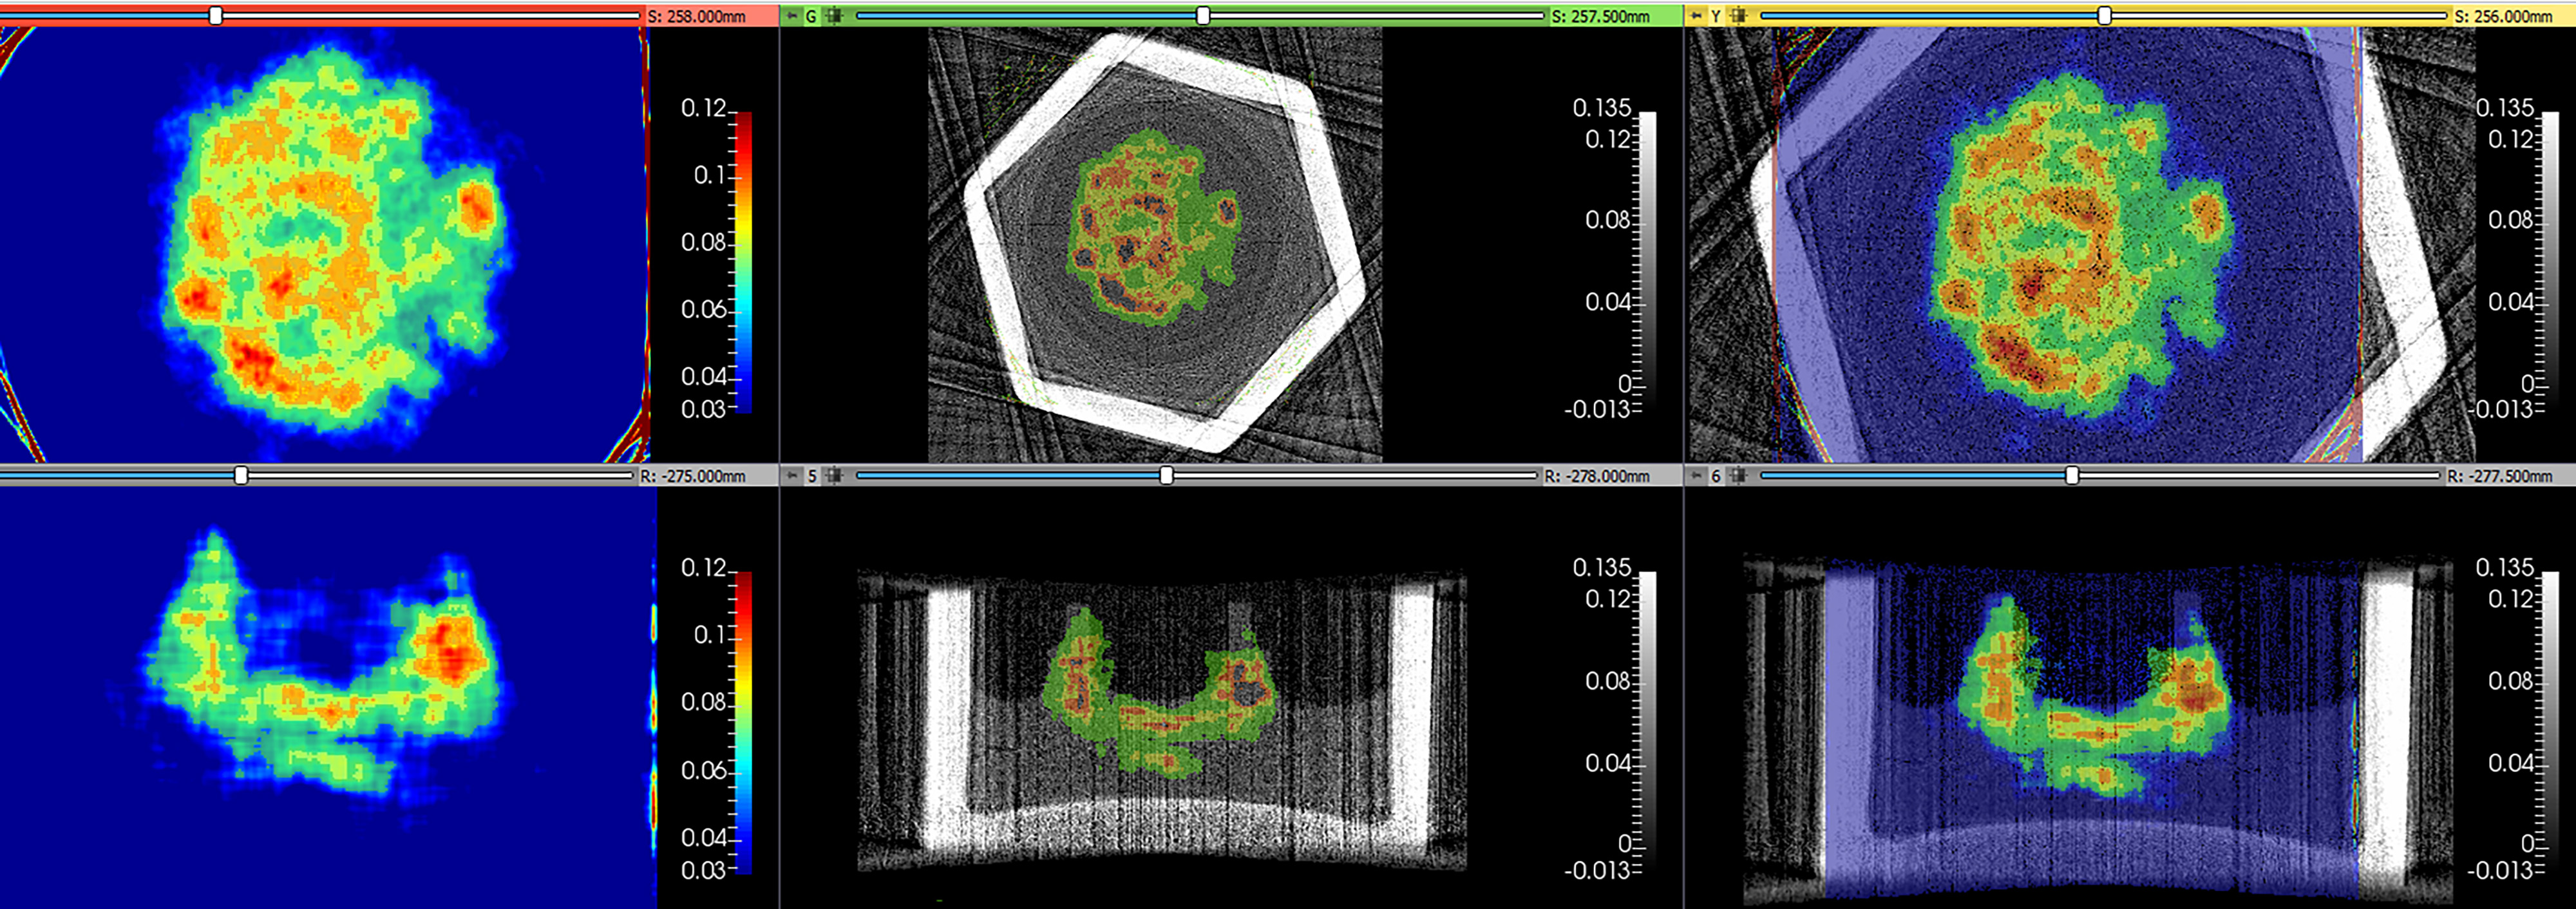Click the pin icon on slice view 6 bar
This screenshot has height=909, width=2576.
[x=1697, y=476]
